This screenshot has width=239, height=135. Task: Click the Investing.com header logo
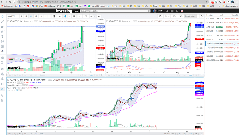(x=67, y=11)
